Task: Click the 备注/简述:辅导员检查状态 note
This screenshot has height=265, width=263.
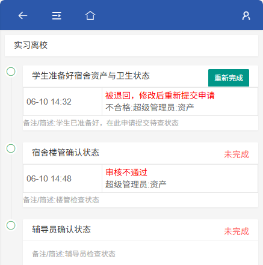Action: tap(73, 254)
